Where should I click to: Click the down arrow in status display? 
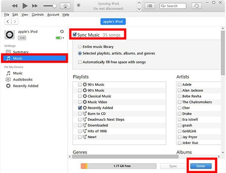tap(139, 9)
